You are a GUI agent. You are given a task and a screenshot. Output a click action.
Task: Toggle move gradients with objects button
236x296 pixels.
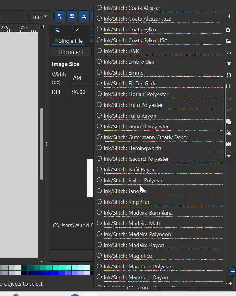click(84, 16)
